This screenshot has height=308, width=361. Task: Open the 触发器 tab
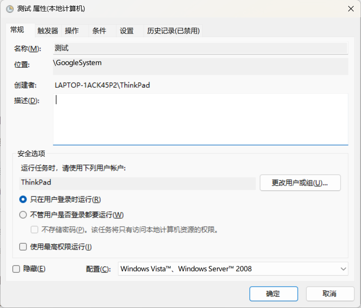pyautogui.click(x=48, y=31)
